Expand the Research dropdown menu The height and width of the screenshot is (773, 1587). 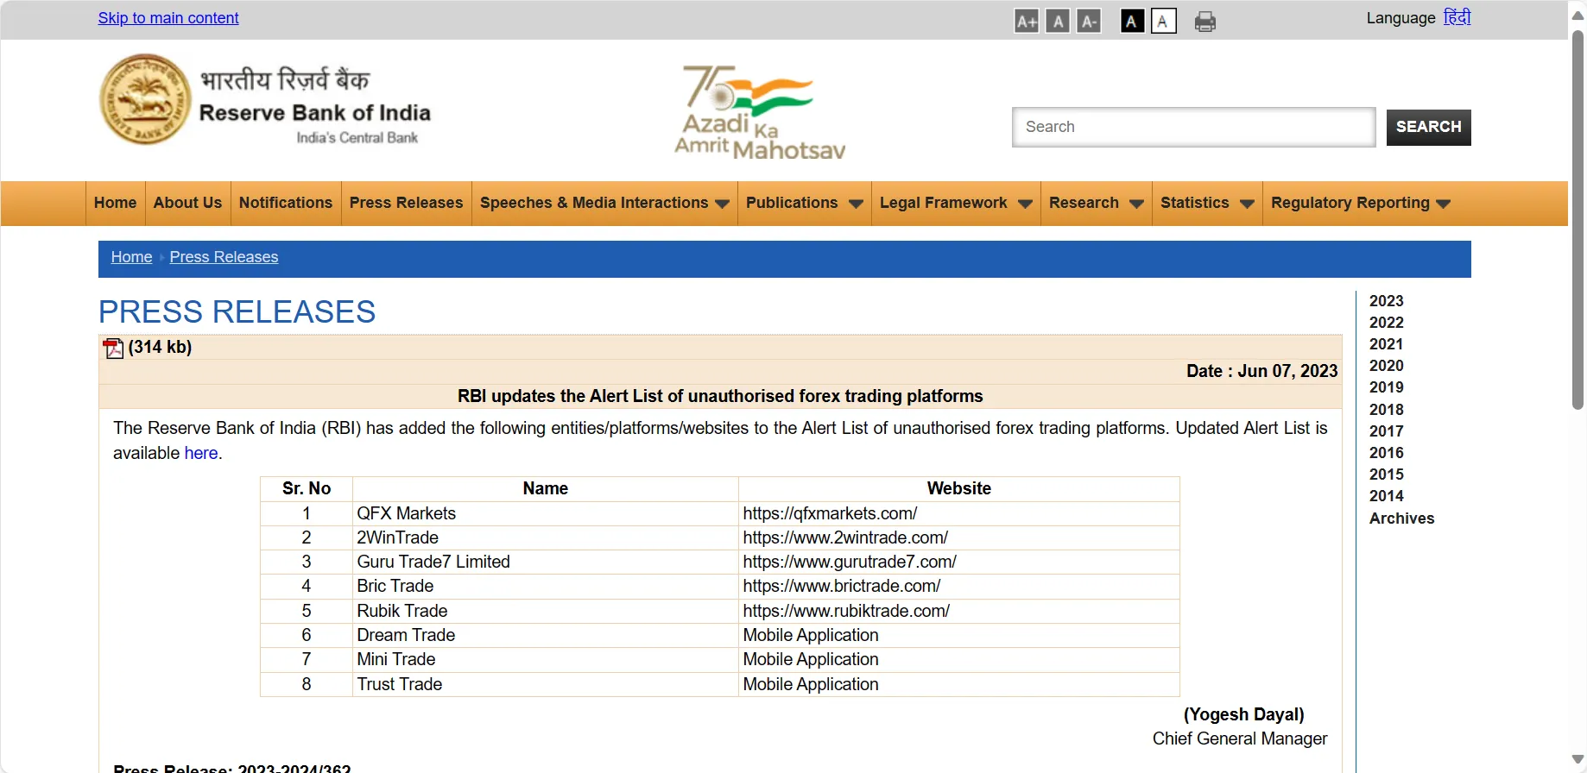tap(1097, 203)
